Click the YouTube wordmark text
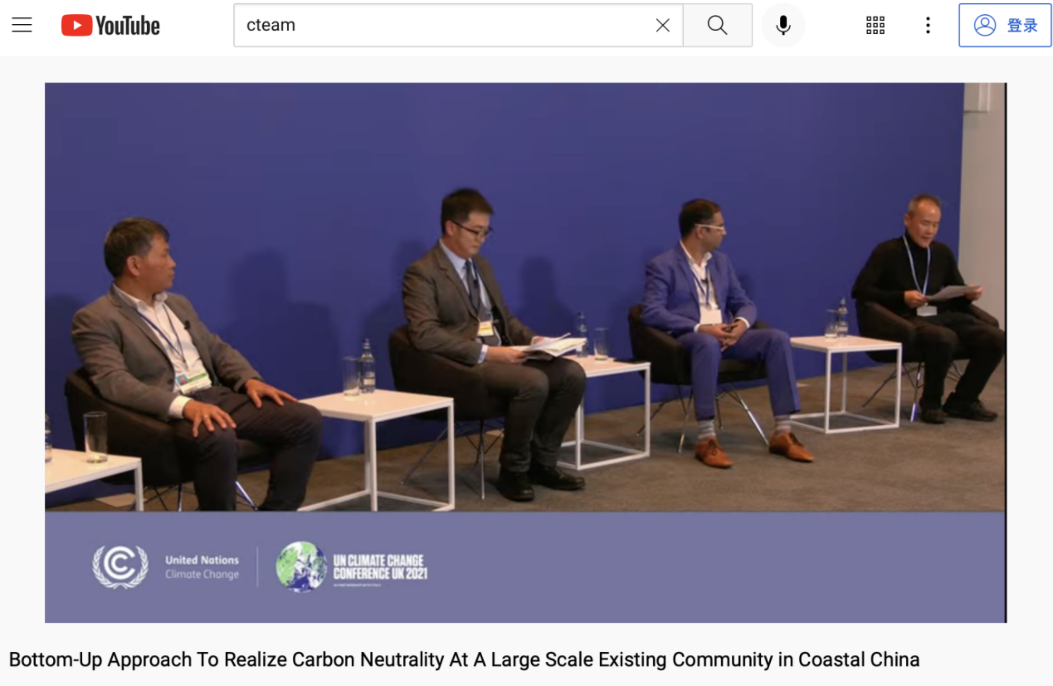The height and width of the screenshot is (686, 1053). click(128, 26)
